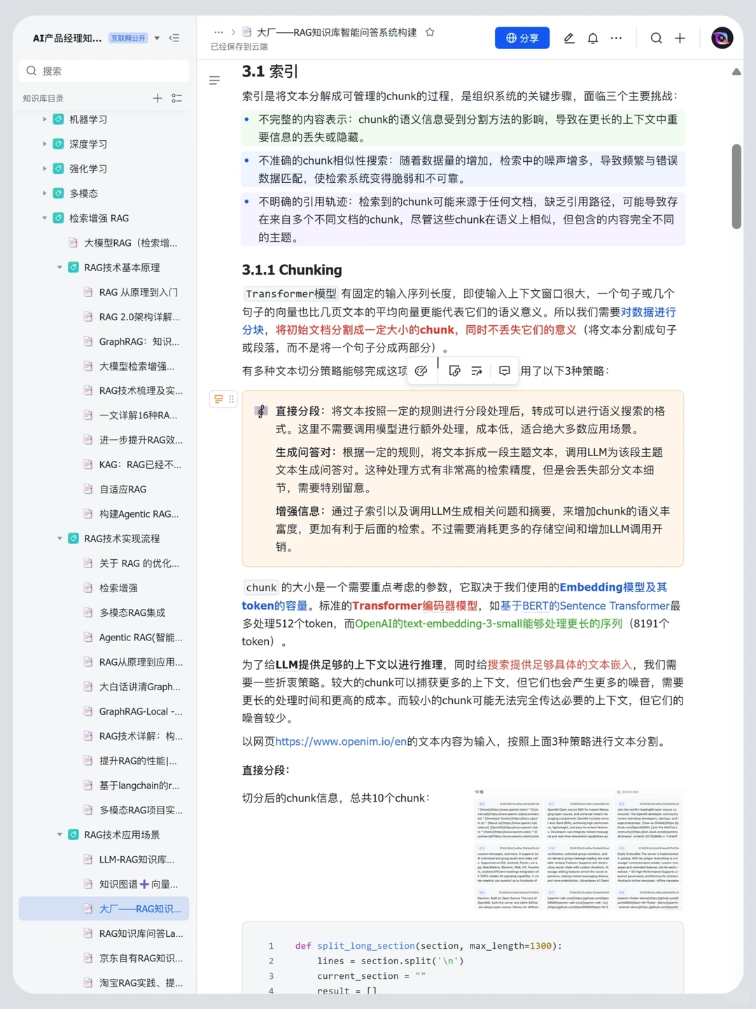Click the search field in the sidebar
This screenshot has height=1009, width=756.
tap(104, 71)
